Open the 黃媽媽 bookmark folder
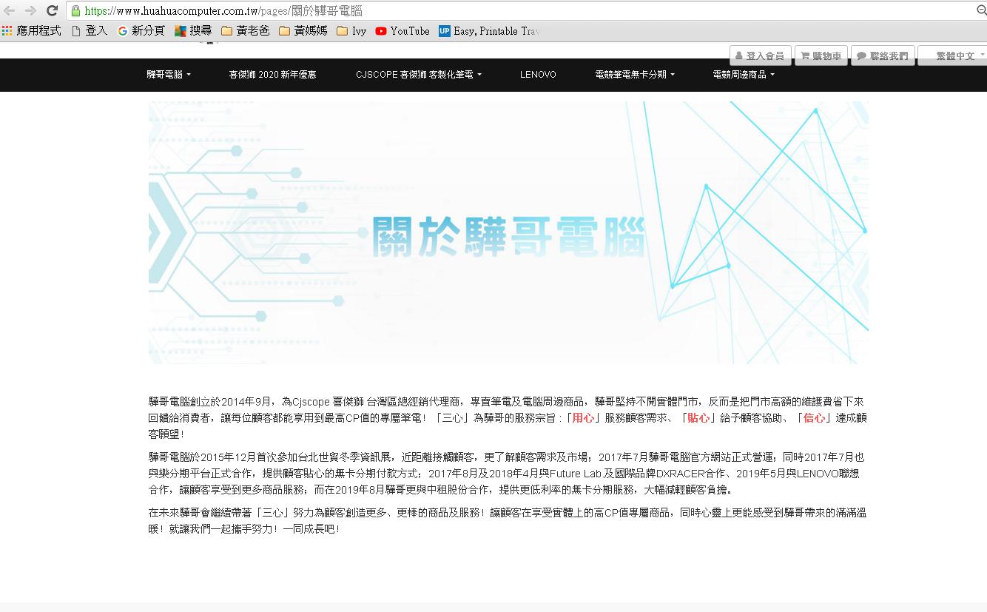The image size is (987, 612). [x=303, y=31]
